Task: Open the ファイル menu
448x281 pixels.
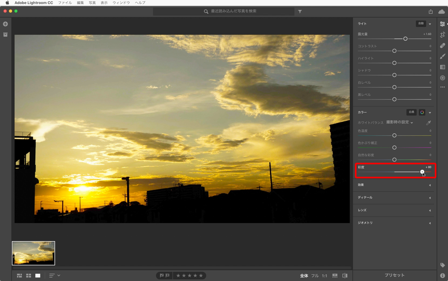Action: 65,3
